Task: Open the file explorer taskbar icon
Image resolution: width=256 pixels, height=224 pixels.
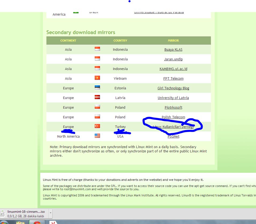Action: (x=20, y=223)
